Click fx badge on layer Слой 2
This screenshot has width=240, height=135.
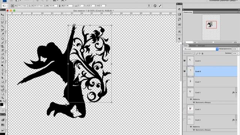pyautogui.click(x=233, y=120)
